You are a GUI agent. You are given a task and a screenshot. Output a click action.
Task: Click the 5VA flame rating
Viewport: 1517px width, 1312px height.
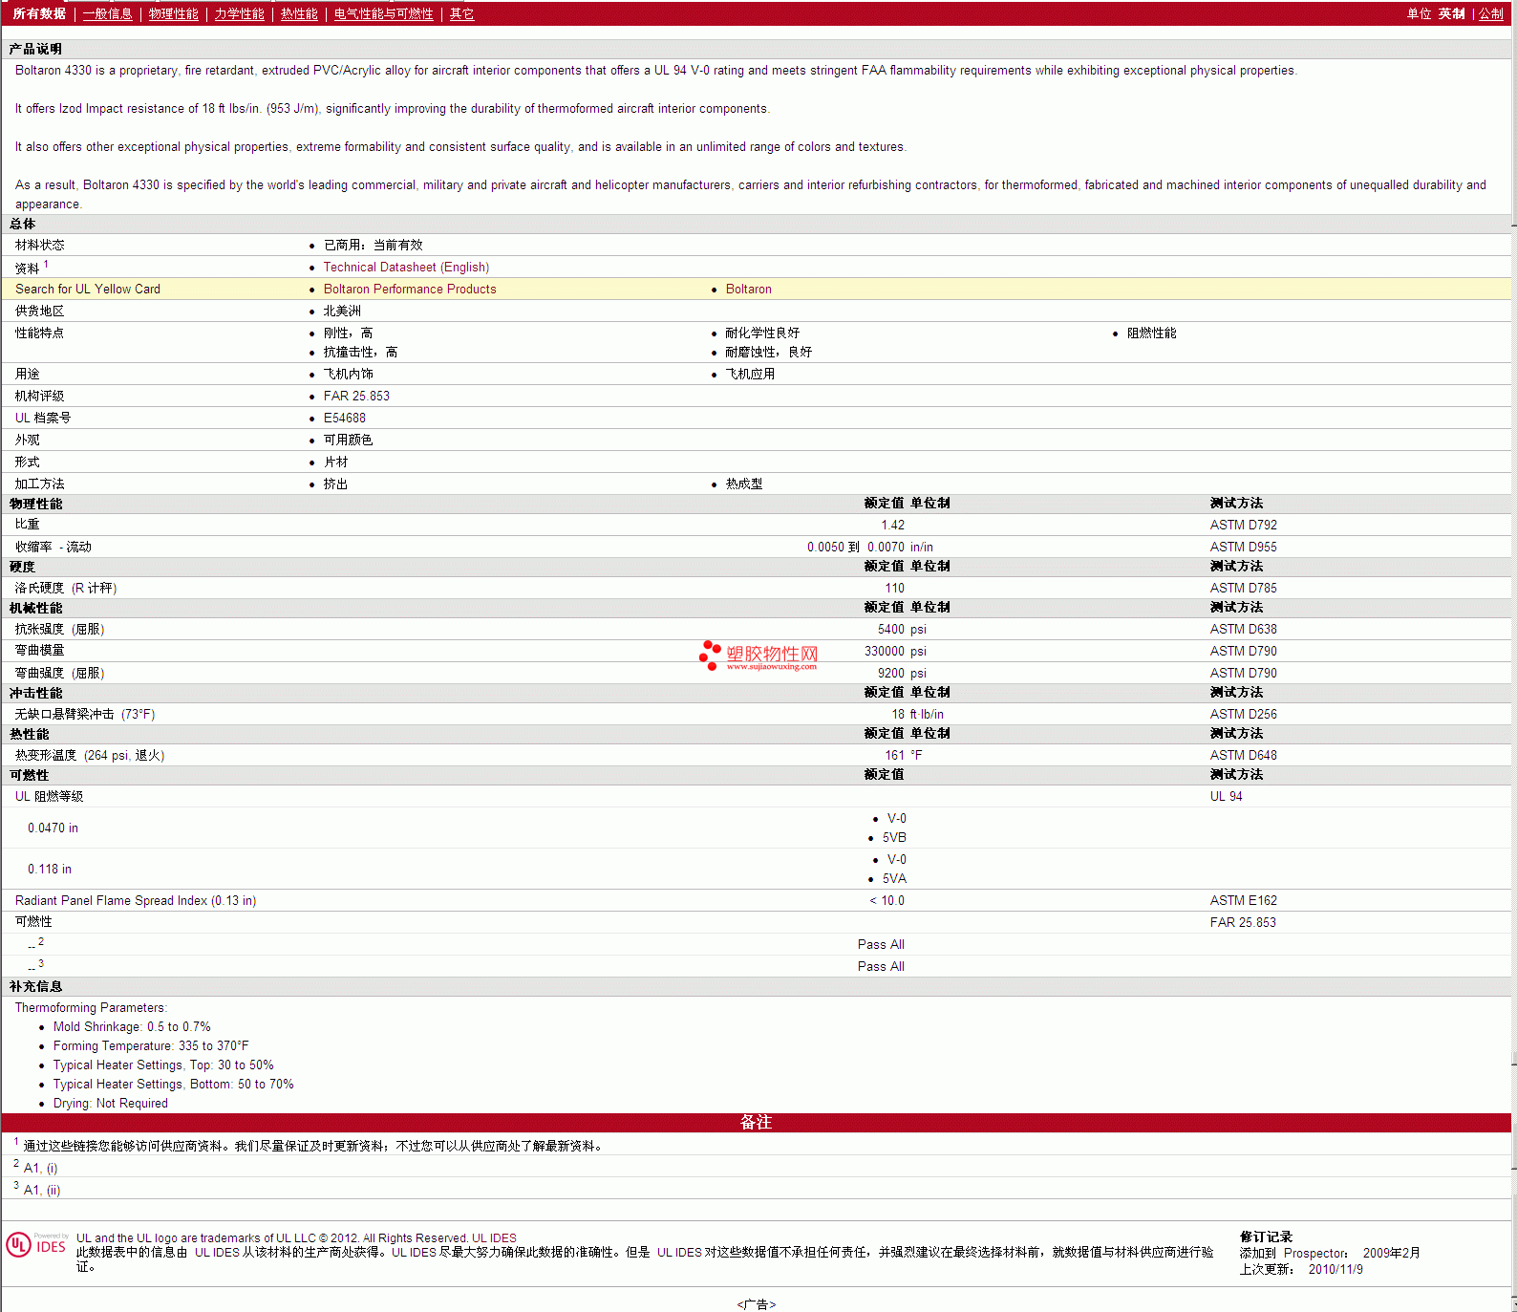click(894, 878)
